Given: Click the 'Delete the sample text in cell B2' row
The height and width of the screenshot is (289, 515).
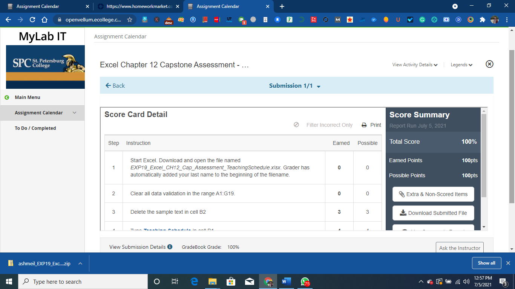Looking at the screenshot, I should (x=243, y=212).
